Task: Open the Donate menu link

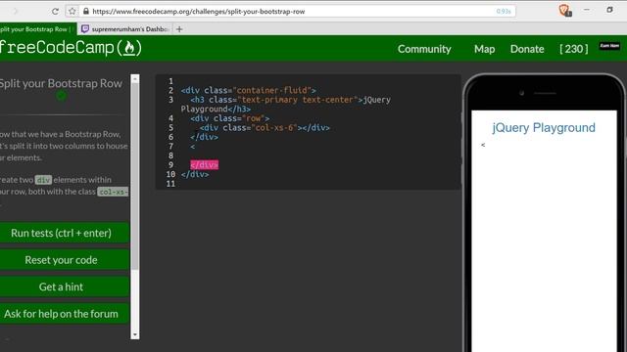Action: pyautogui.click(x=527, y=49)
